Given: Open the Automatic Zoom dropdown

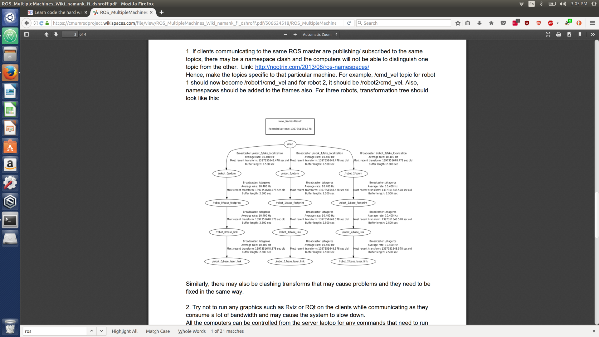Looking at the screenshot, I should (x=320, y=34).
